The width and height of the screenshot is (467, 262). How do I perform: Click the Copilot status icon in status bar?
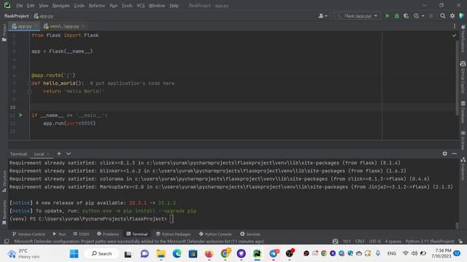click(x=335, y=241)
